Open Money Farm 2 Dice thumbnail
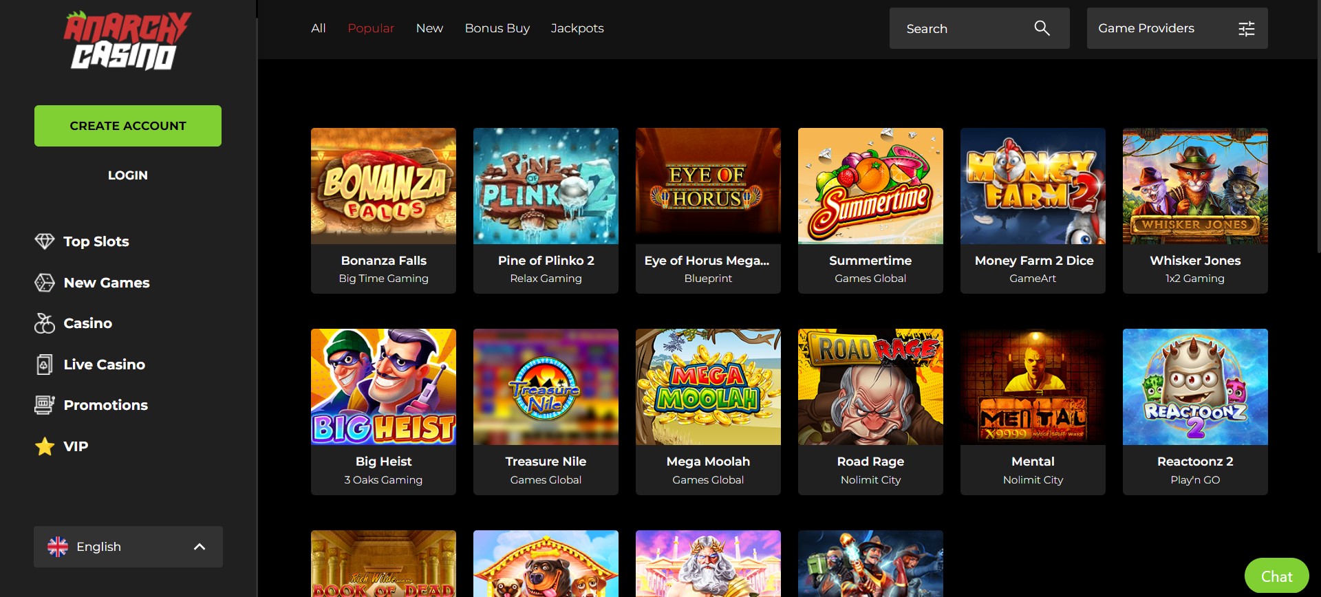The height and width of the screenshot is (597, 1321). (x=1033, y=186)
